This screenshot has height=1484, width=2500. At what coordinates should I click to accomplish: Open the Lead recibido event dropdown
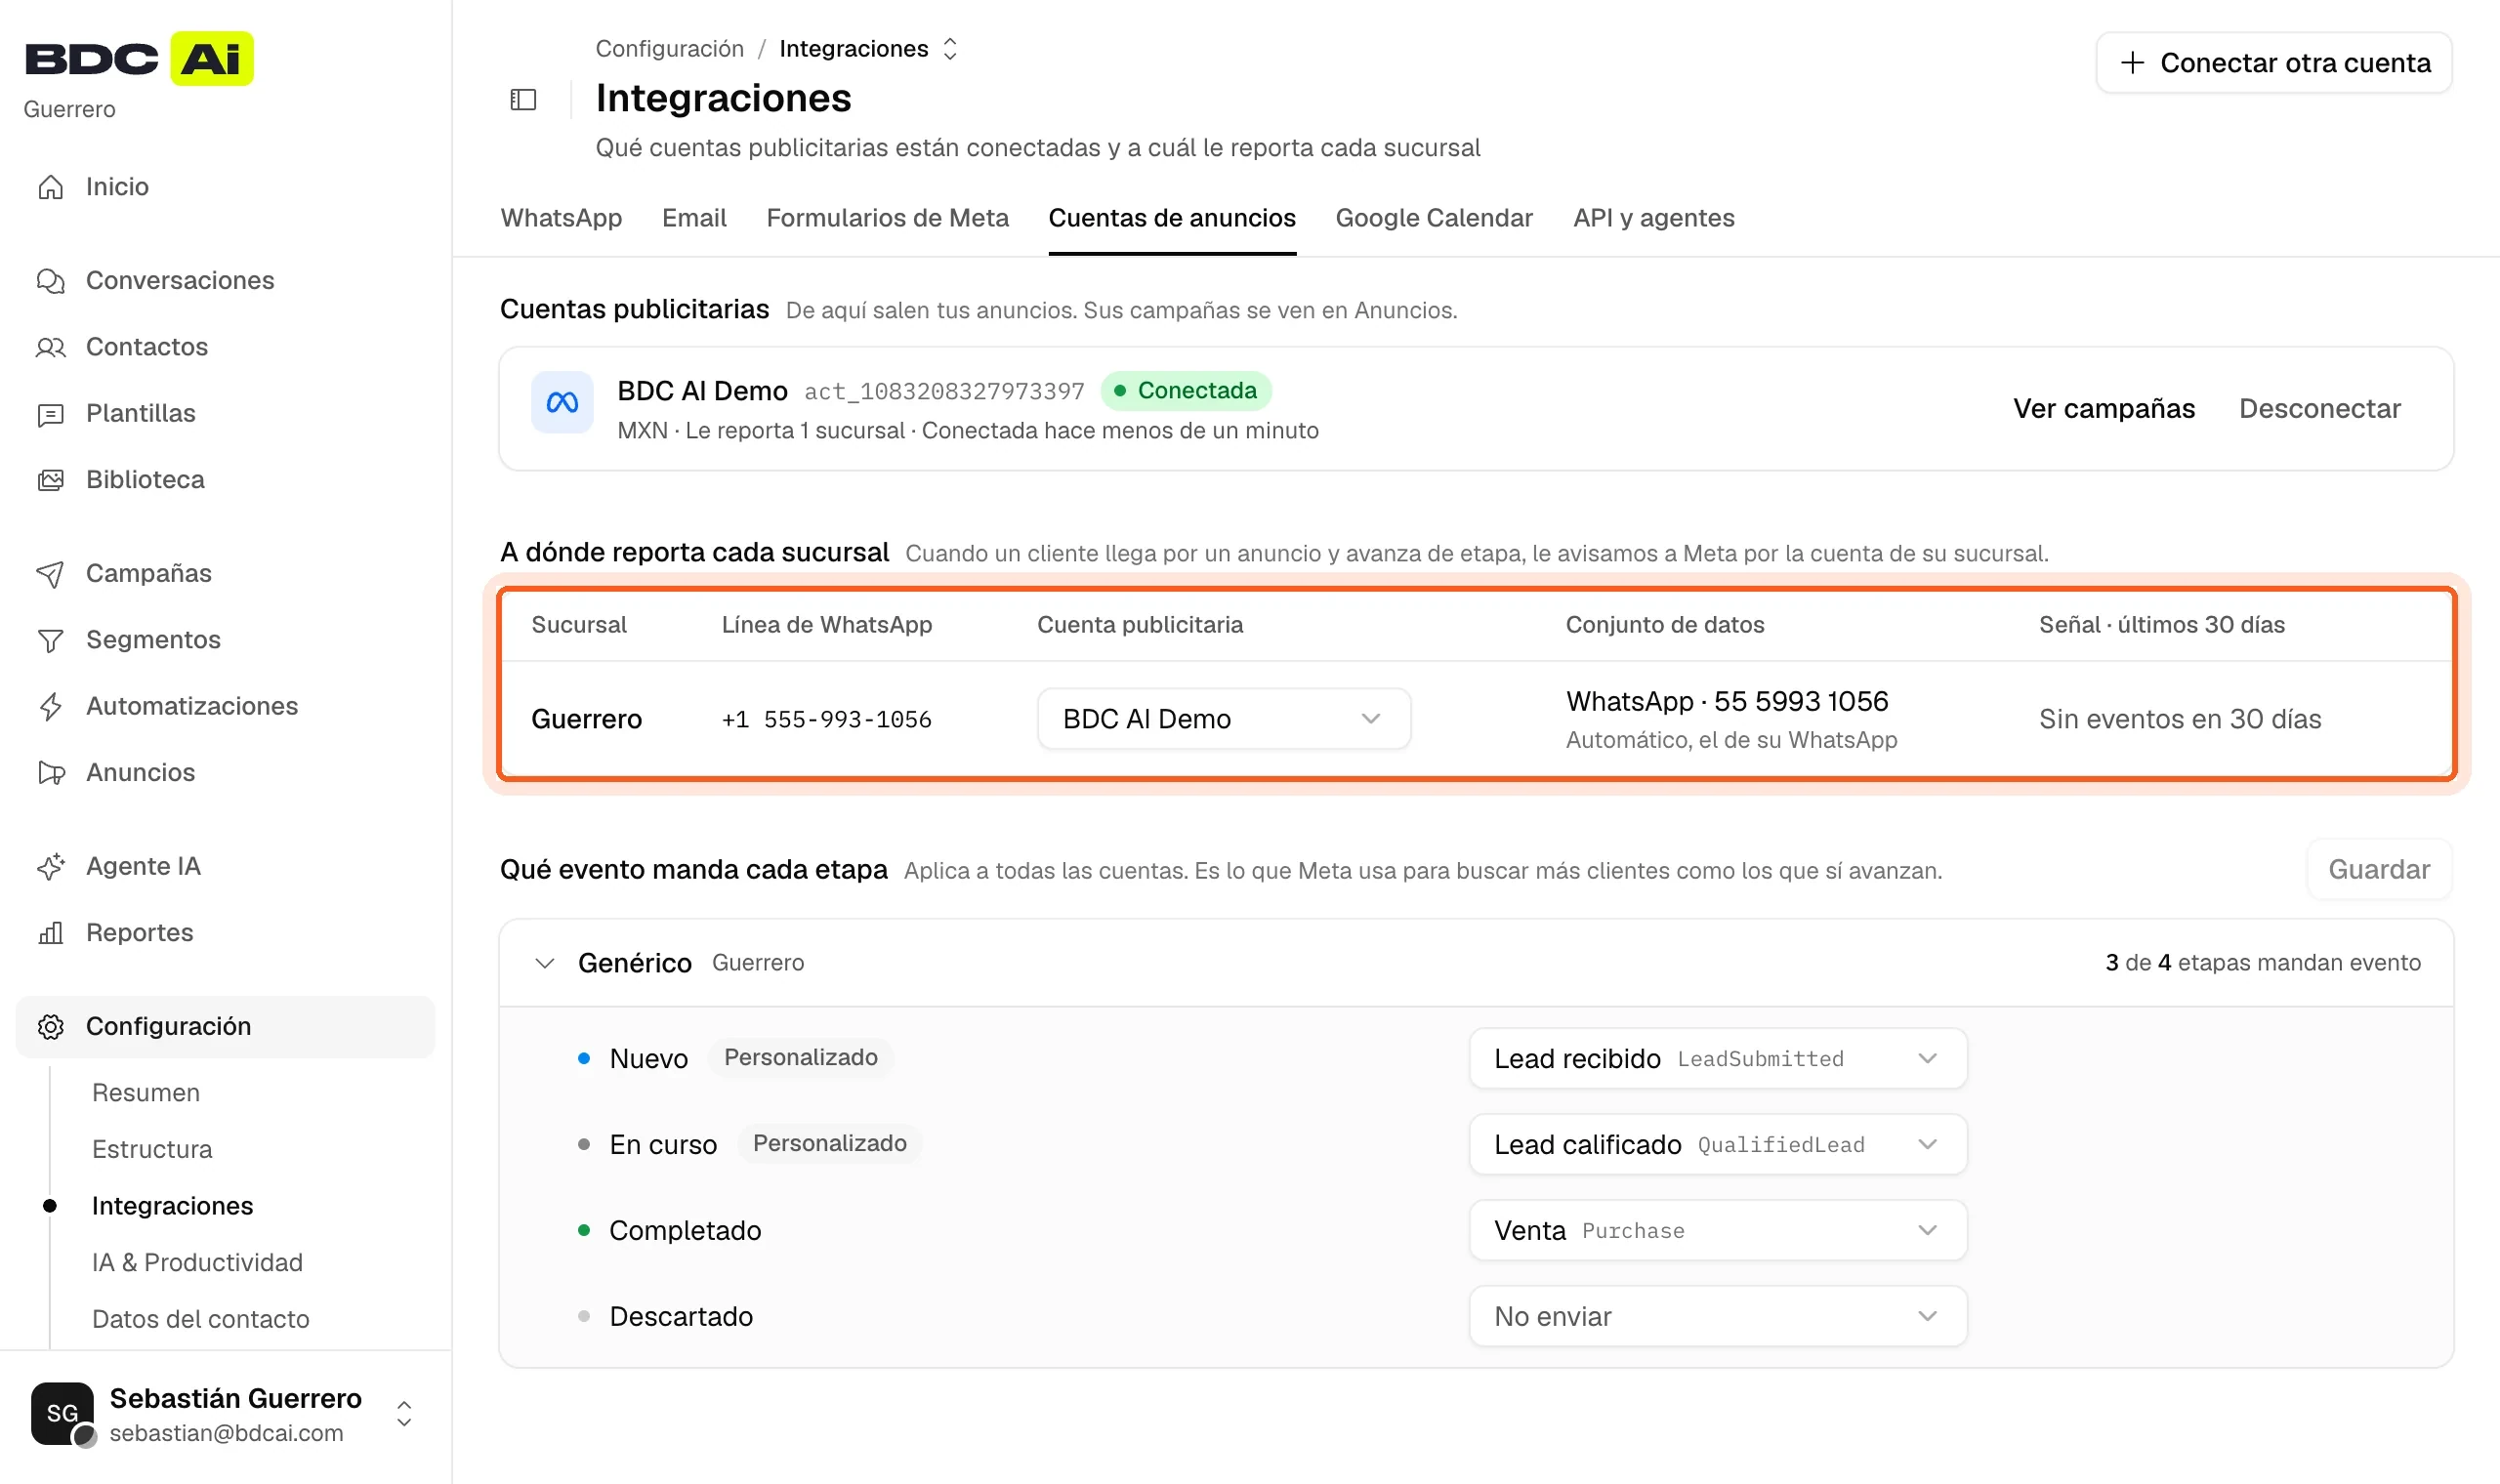(1717, 1059)
